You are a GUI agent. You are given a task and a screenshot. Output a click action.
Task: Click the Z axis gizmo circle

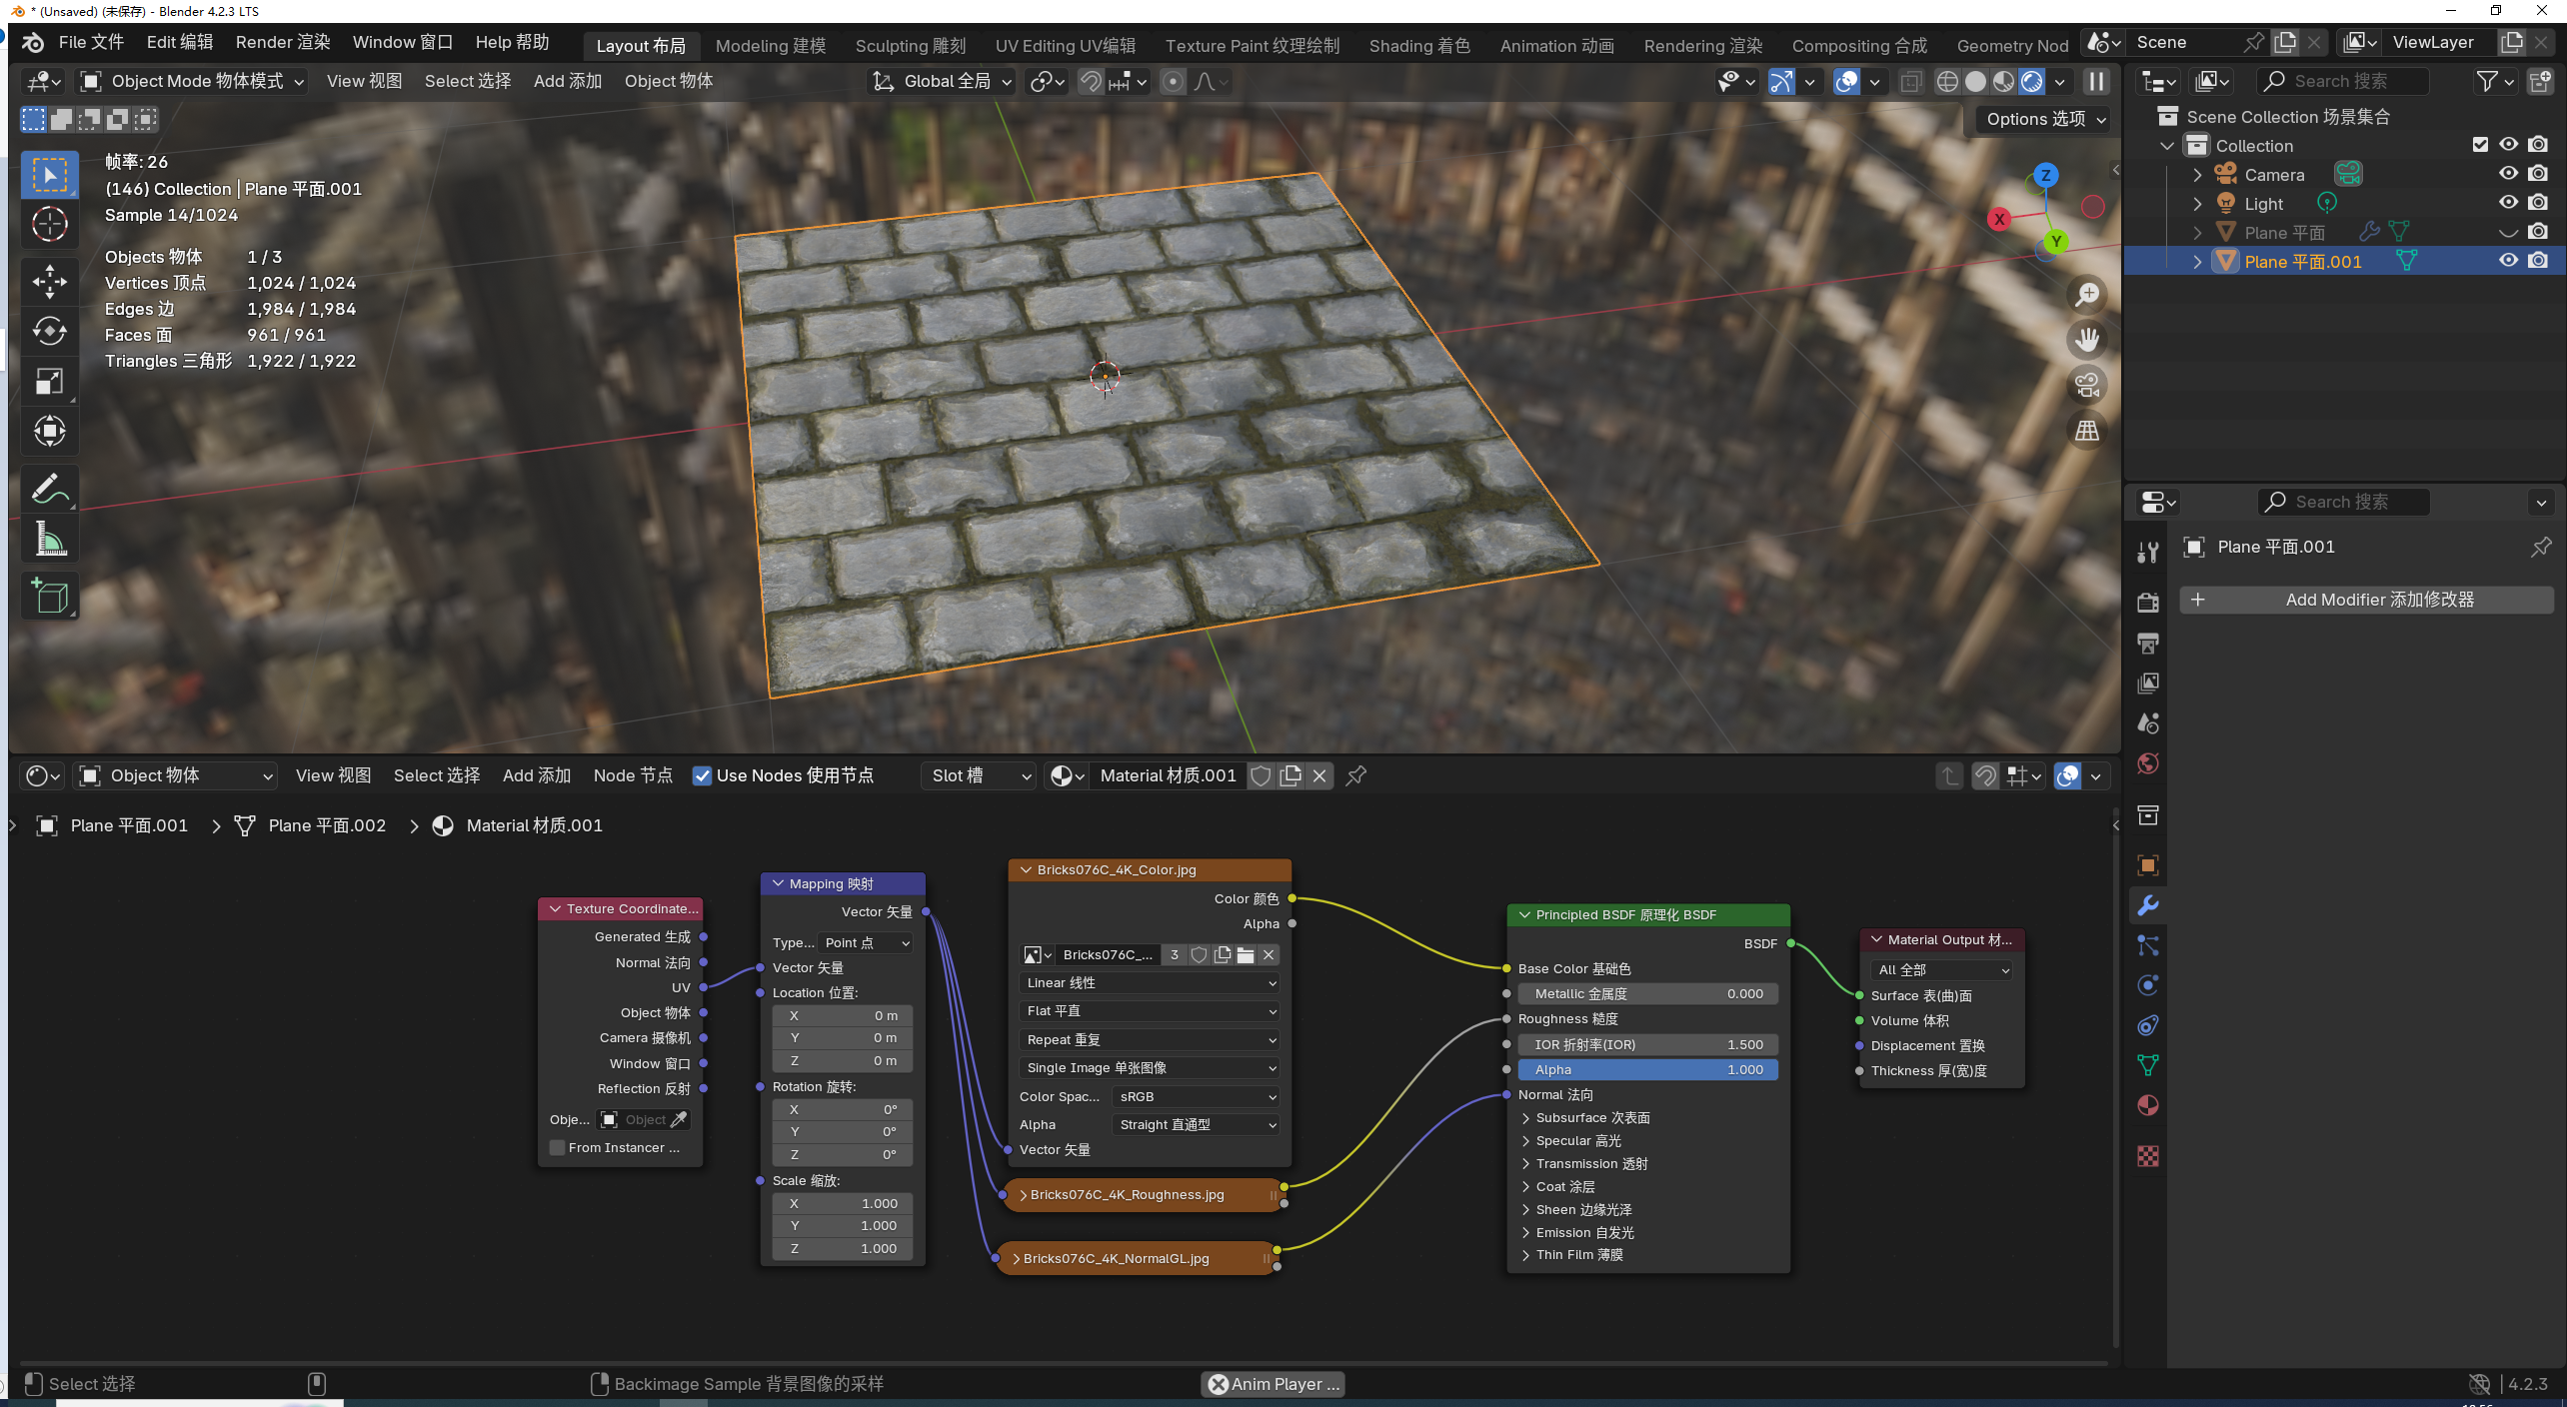[2046, 175]
